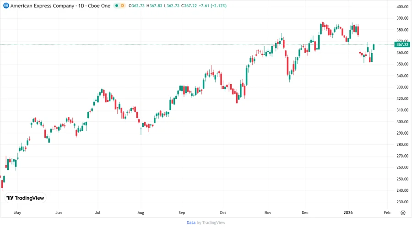Click the Jun label on time axis
The image size is (412, 228).
(x=59, y=212)
